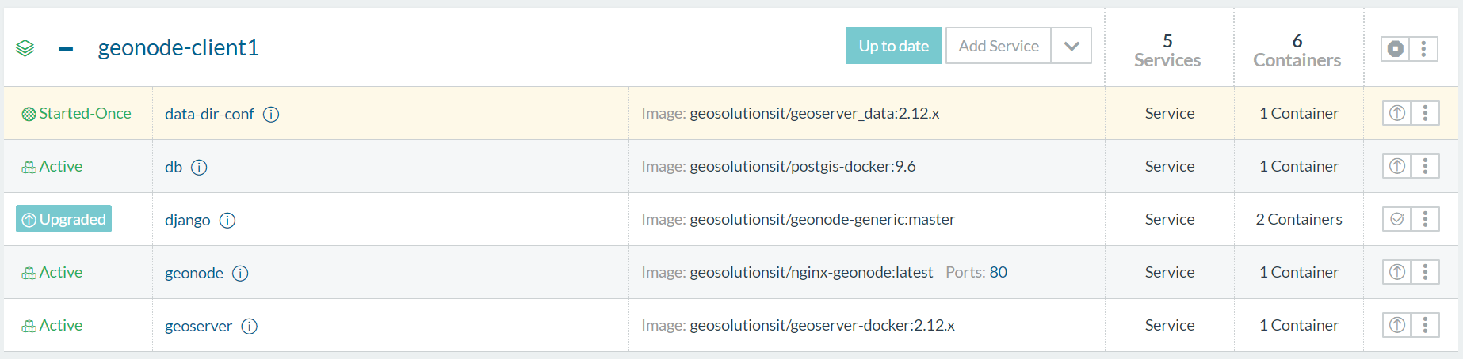Open the stack-level three-dot actions menu

(1423, 49)
